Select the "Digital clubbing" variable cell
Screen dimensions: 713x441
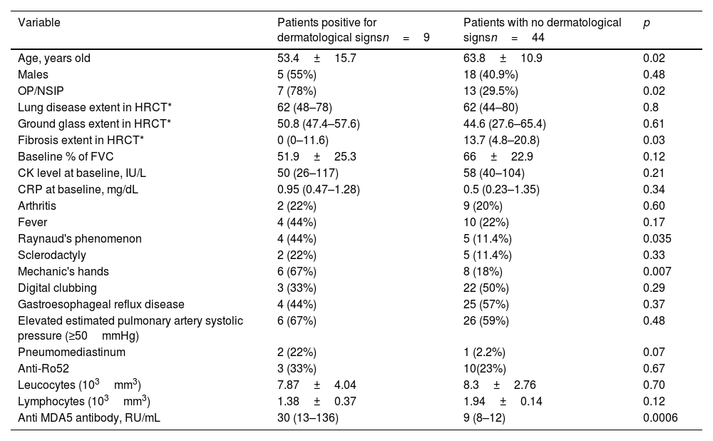[x=54, y=288]
